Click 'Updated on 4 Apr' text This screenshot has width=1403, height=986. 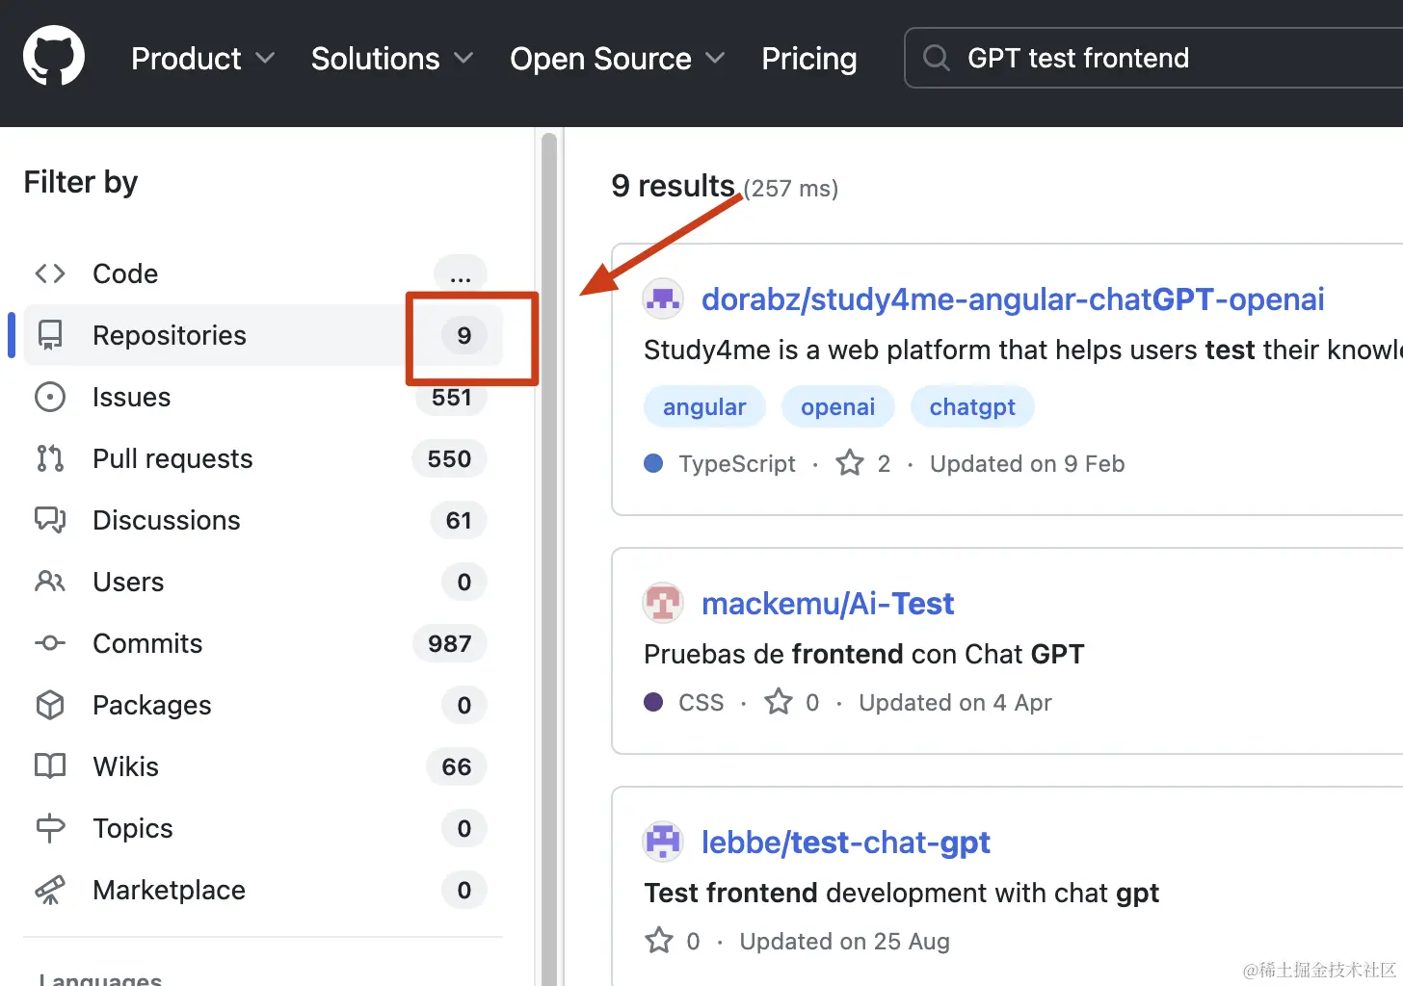pos(955,702)
